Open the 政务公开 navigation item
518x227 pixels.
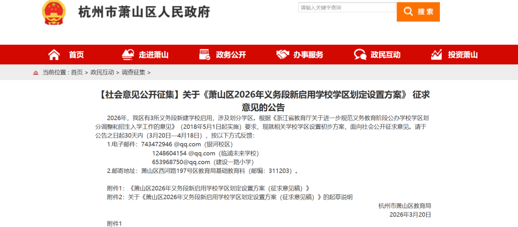pyautogui.click(x=231, y=55)
